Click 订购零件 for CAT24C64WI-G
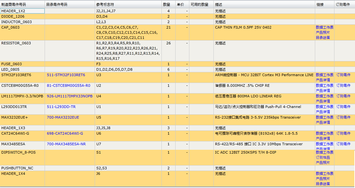This screenshot has width=355, height=188. pyautogui.click(x=343, y=134)
